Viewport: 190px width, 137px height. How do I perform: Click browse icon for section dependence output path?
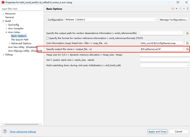(x=187, y=33)
